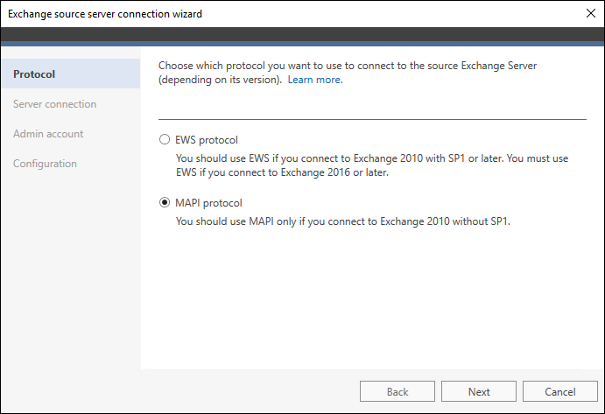Click the MAPI description about Exchange 2010
This screenshot has height=414, width=605.
coord(343,221)
